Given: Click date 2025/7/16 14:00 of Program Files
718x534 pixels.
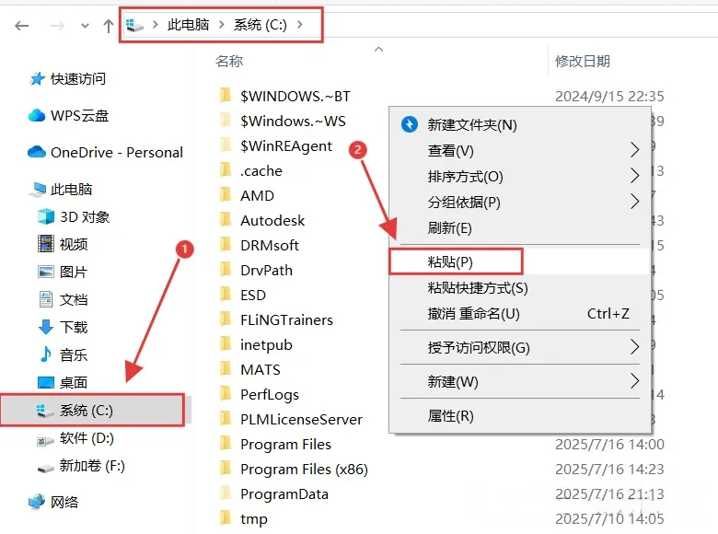Looking at the screenshot, I should 609,445.
